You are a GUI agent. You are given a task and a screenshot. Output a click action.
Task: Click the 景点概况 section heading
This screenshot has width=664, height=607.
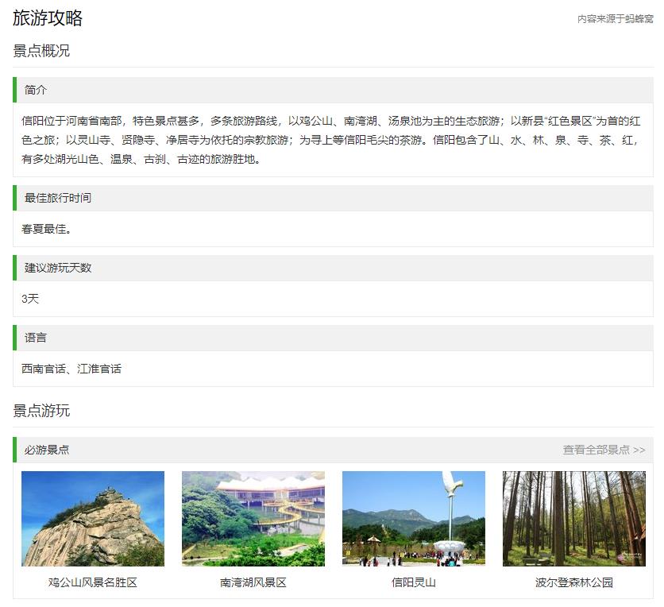41,51
